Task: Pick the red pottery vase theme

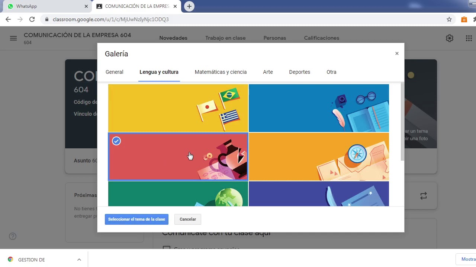Action: click(x=178, y=156)
